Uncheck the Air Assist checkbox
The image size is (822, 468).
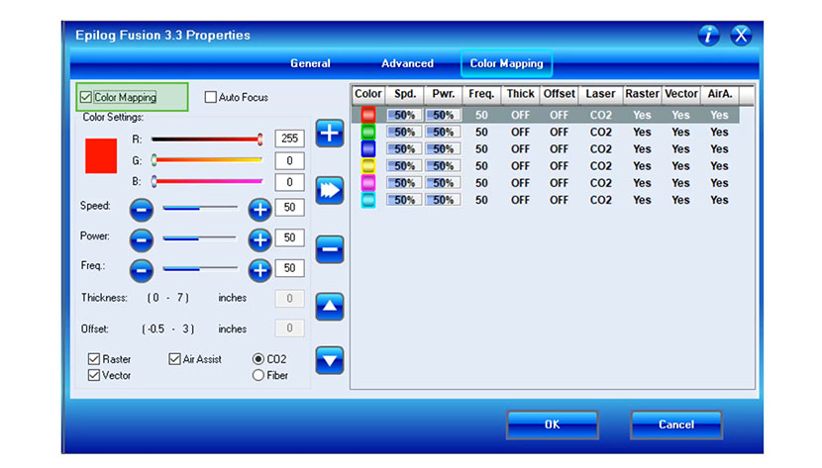click(x=174, y=359)
